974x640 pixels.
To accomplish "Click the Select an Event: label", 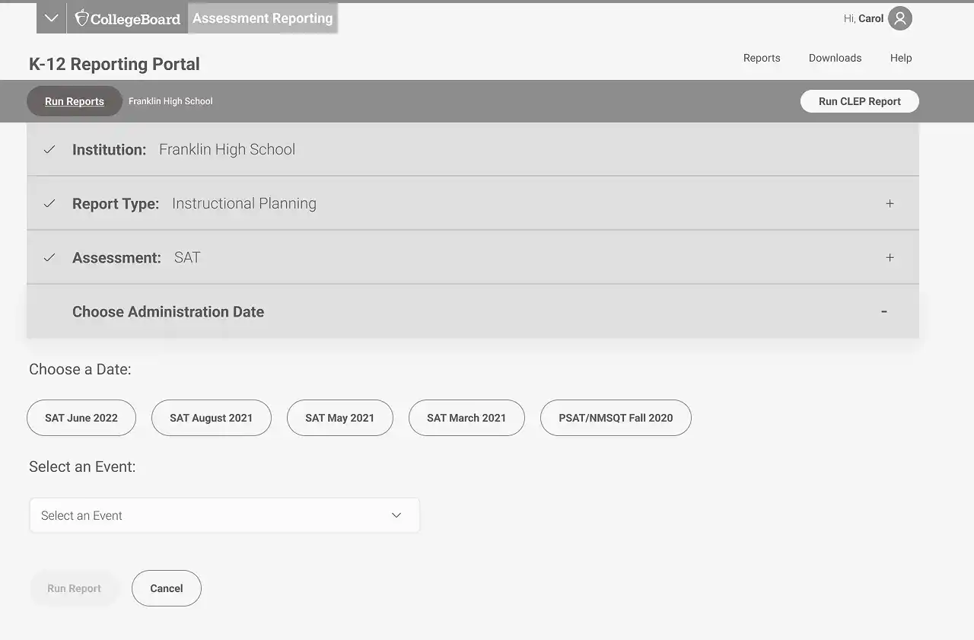I will pyautogui.click(x=82, y=467).
